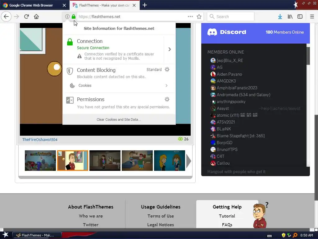
Task: Click the green eye views icon
Action: [x=180, y=139]
